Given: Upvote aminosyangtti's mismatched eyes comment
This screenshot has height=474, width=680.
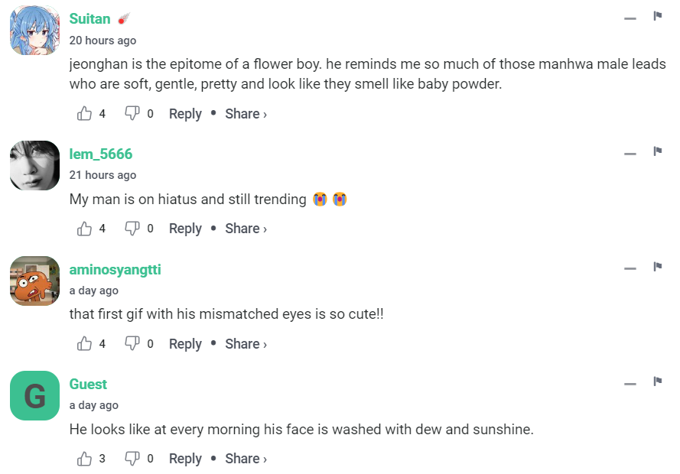Looking at the screenshot, I should [x=84, y=344].
